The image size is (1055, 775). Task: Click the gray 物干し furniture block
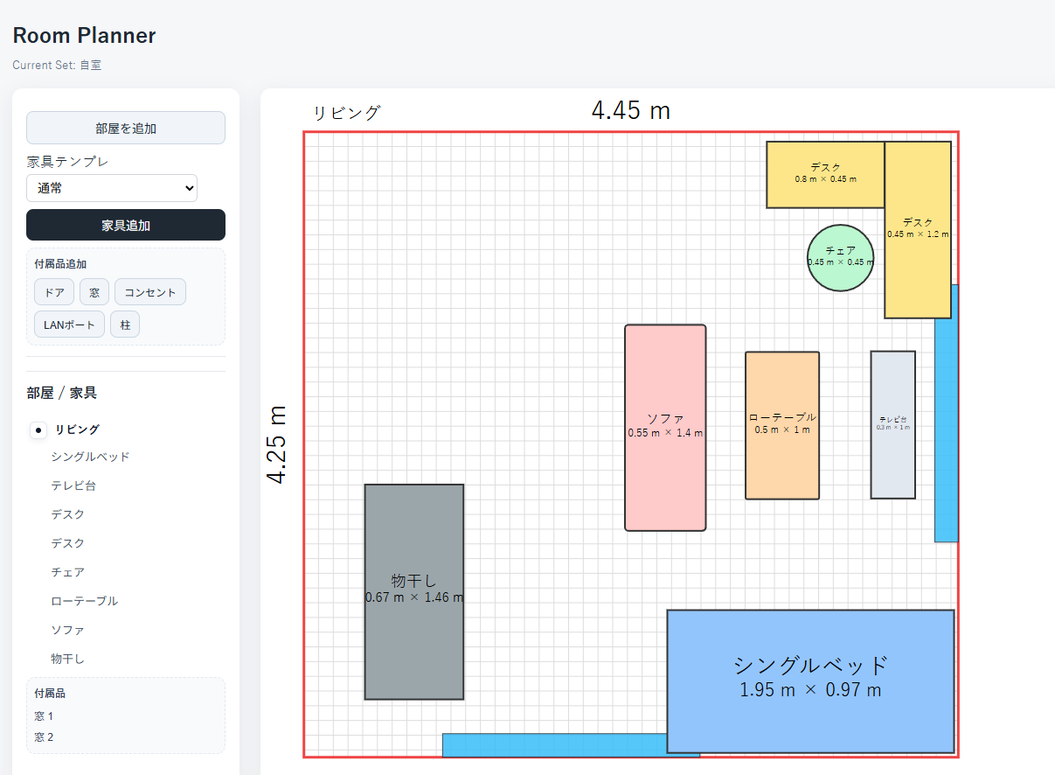414,592
